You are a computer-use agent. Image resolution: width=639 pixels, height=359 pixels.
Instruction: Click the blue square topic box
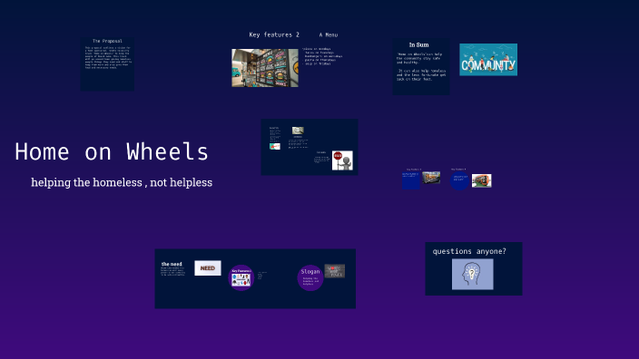click(411, 180)
